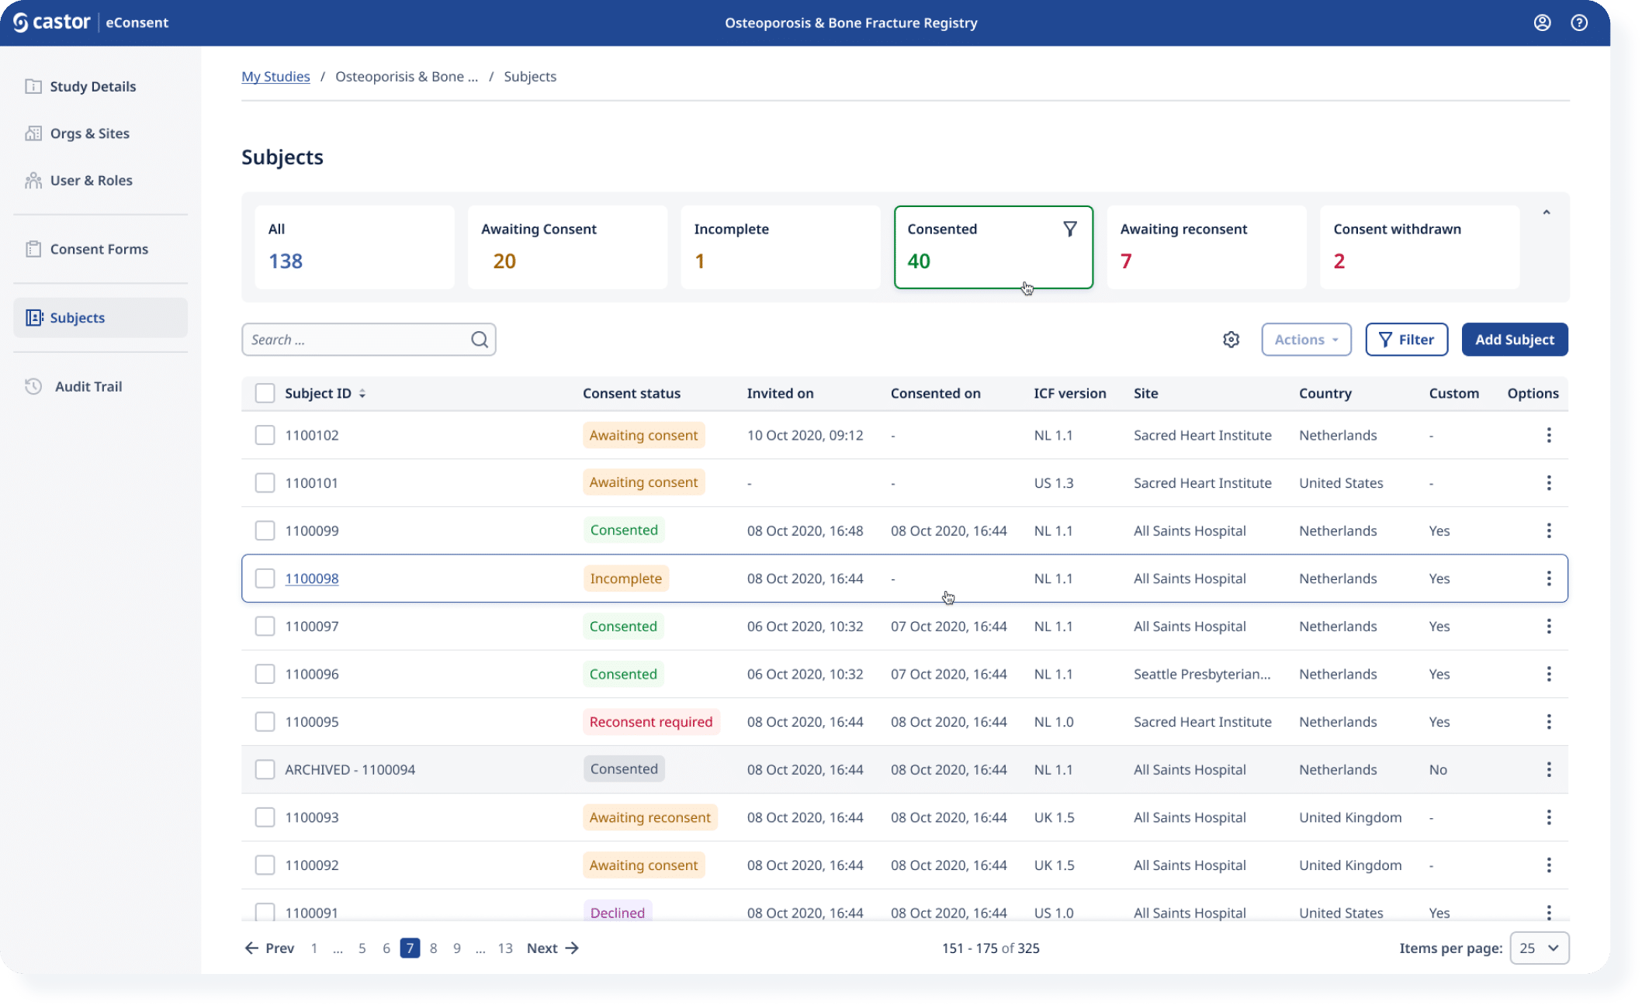Go to Prev page
The width and height of the screenshot is (1642, 1005).
coord(269,948)
